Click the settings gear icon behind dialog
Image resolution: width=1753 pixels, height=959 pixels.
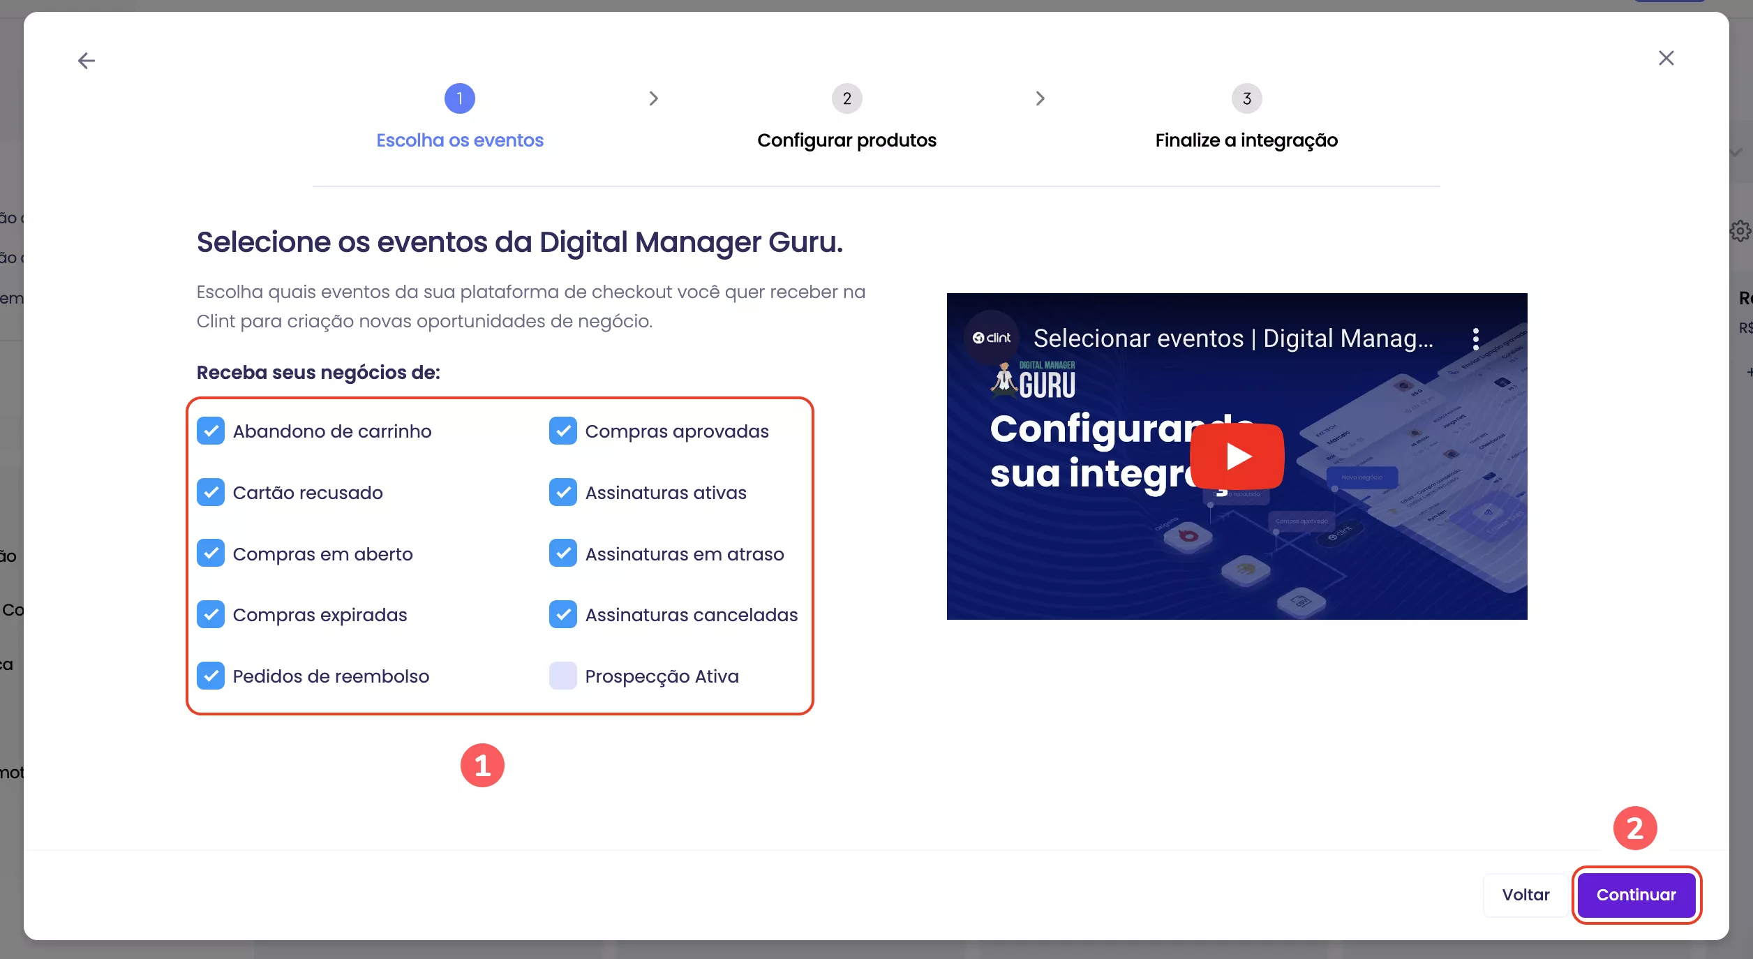coord(1740,231)
